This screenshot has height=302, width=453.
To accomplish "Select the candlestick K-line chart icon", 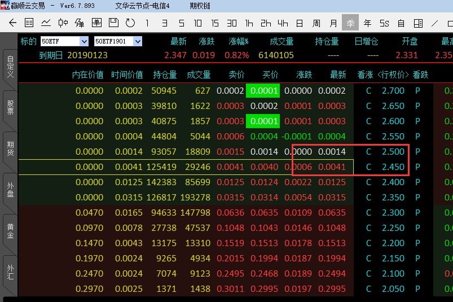I will (x=63, y=23).
